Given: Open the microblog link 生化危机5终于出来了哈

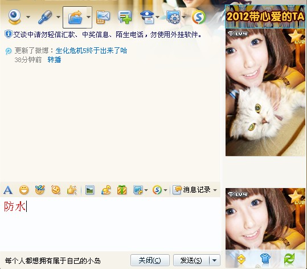Looking at the screenshot, I should coord(91,51).
